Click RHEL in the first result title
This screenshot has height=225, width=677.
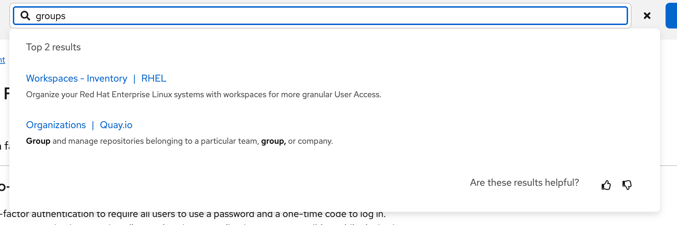(x=154, y=78)
